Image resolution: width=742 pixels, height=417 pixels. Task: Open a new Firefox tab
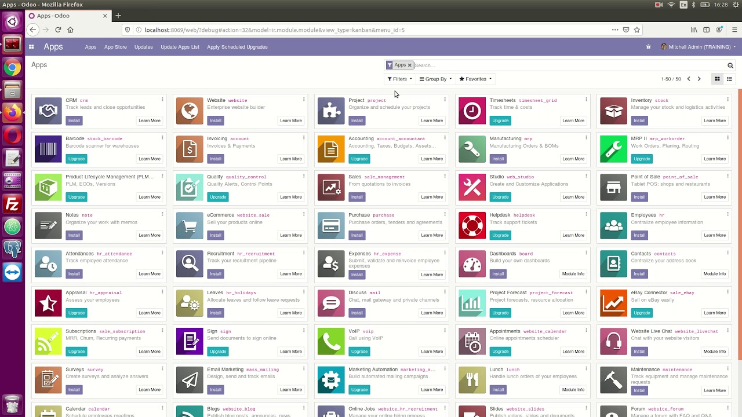tap(118, 16)
